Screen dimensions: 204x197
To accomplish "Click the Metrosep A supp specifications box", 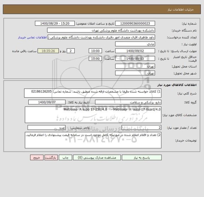I will point(93,115).
